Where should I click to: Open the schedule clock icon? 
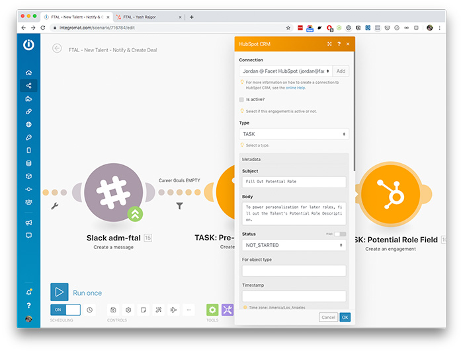[89, 310]
